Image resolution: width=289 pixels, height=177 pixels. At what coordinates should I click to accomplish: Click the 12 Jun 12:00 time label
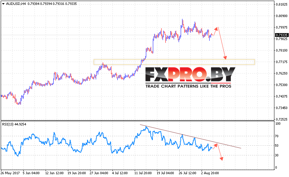(54, 173)
